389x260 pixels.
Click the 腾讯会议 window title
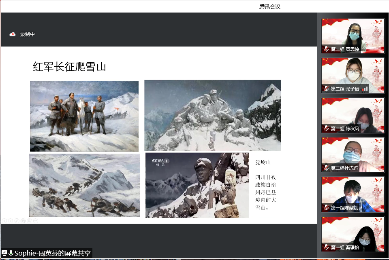point(270,7)
